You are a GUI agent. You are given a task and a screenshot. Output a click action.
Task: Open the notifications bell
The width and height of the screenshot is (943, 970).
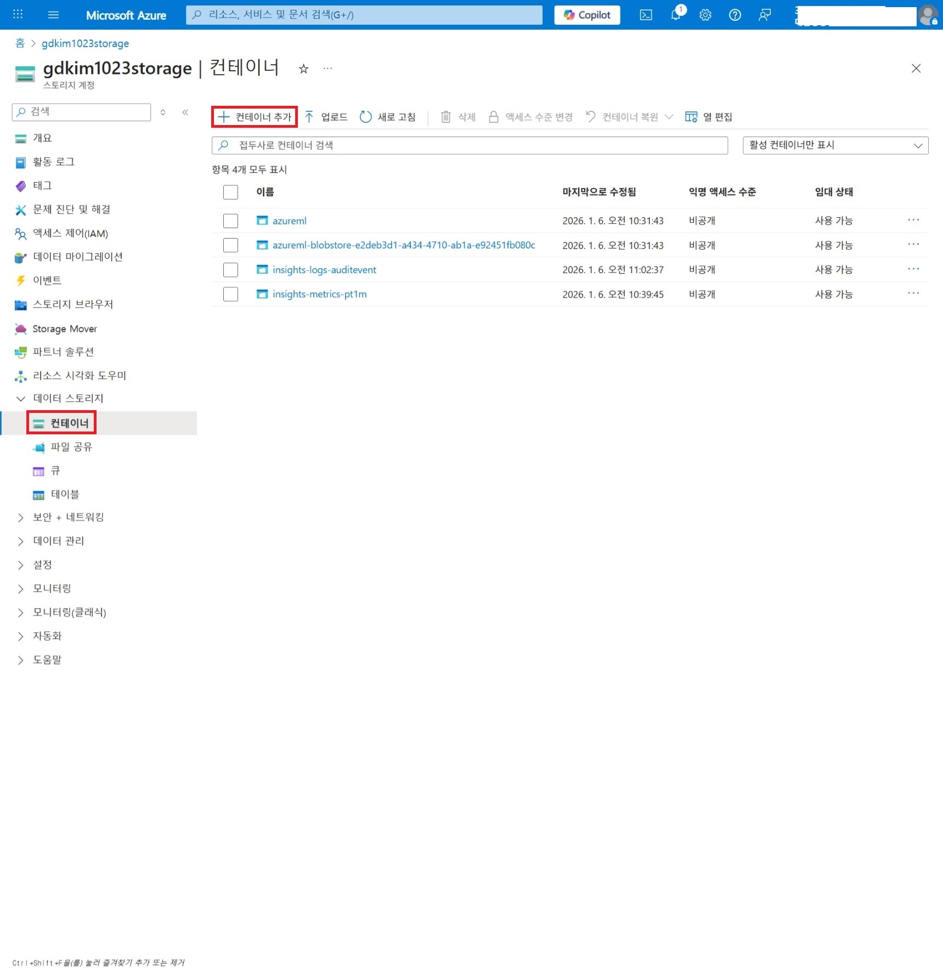point(676,15)
